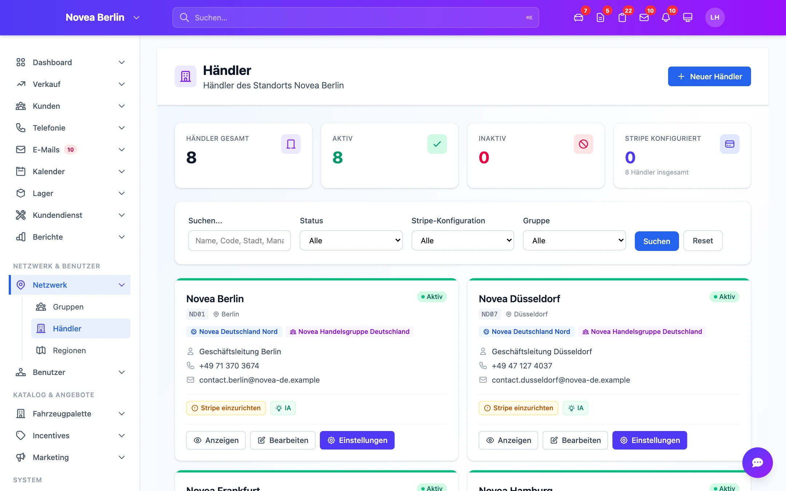The image size is (786, 491).
Task: Open the vehicles icon with badge 7
Action: point(579,17)
